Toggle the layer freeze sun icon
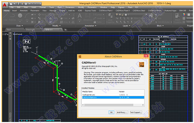This screenshot has height=123, width=194. pyautogui.click(x=120, y=15)
